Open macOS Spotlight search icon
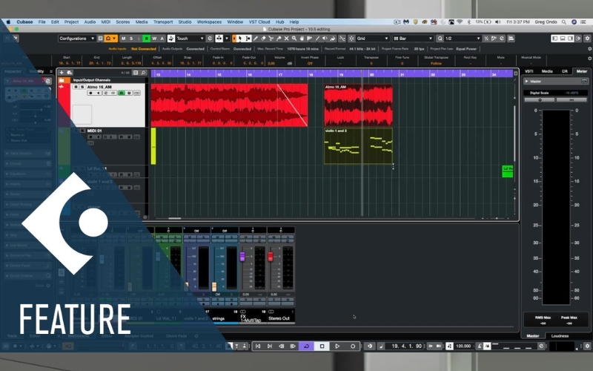 [564, 22]
